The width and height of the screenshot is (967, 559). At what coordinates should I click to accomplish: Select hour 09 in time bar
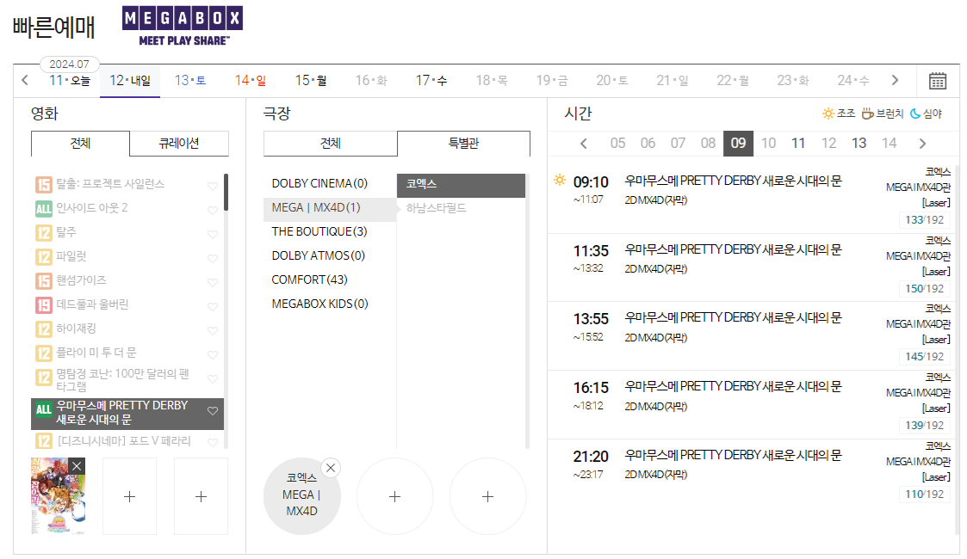click(x=738, y=144)
